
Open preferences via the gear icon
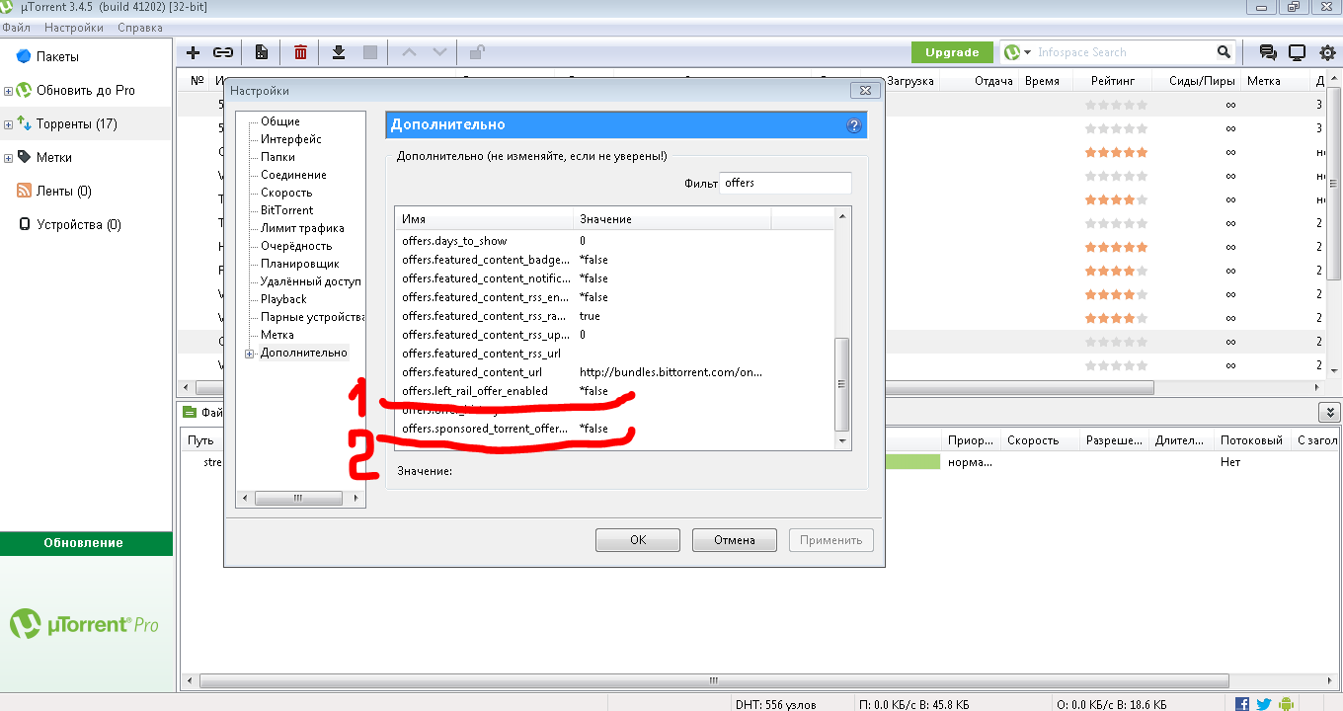(1327, 52)
